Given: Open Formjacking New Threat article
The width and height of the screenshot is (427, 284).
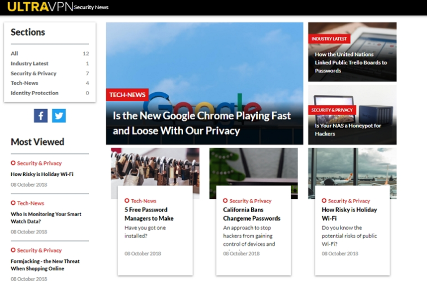Looking at the screenshot, I should tap(45, 265).
